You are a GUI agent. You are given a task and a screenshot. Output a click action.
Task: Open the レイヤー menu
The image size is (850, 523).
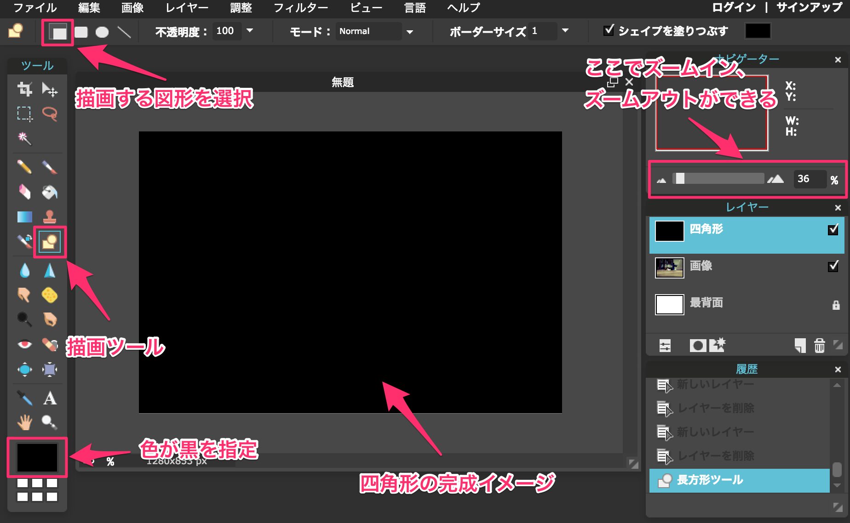187,8
